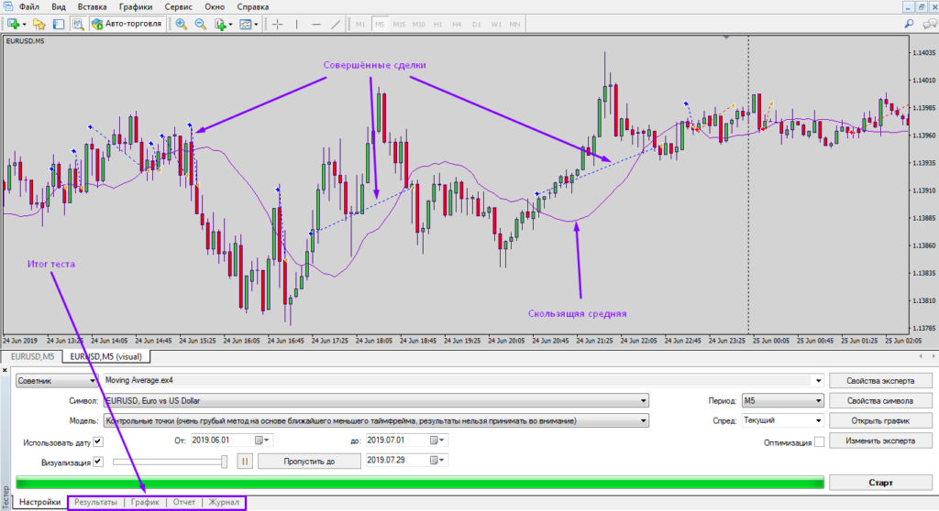Click the search magnifier icon
Viewport: 939px width, 511px height.
coord(909,24)
